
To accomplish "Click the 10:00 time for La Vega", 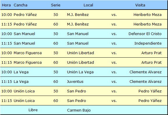I will coord(7,72).
